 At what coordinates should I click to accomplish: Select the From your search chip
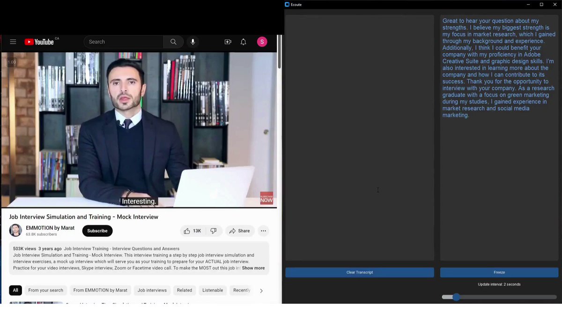click(45, 290)
